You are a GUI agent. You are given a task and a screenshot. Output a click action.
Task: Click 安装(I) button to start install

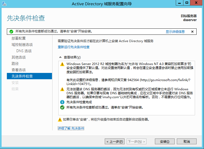(x=165, y=141)
